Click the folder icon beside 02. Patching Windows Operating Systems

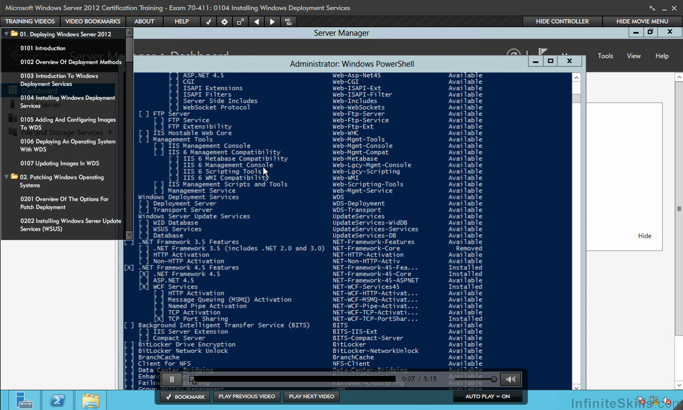[x=14, y=177]
